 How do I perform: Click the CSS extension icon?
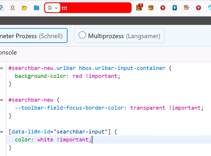[x=151, y=8]
